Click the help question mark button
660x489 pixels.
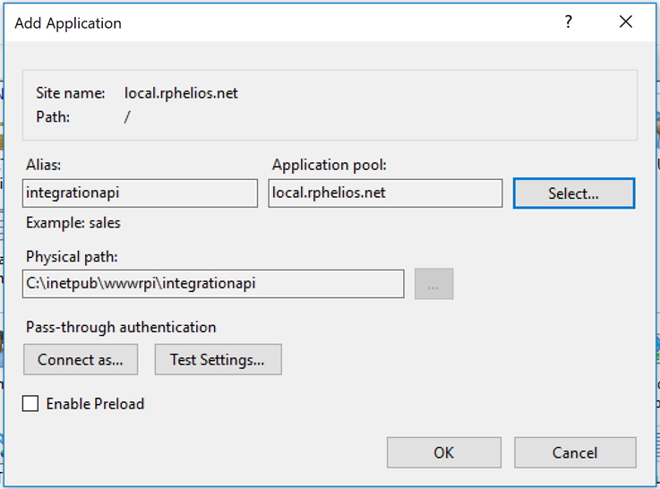click(x=568, y=22)
